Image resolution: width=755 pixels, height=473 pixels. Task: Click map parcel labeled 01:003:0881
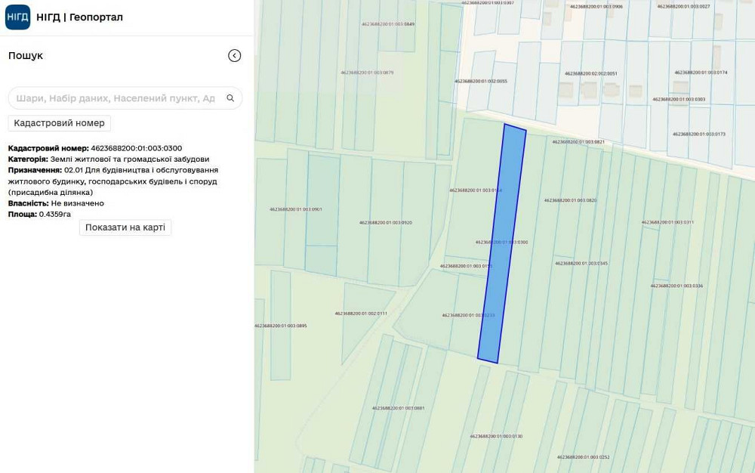click(398, 408)
